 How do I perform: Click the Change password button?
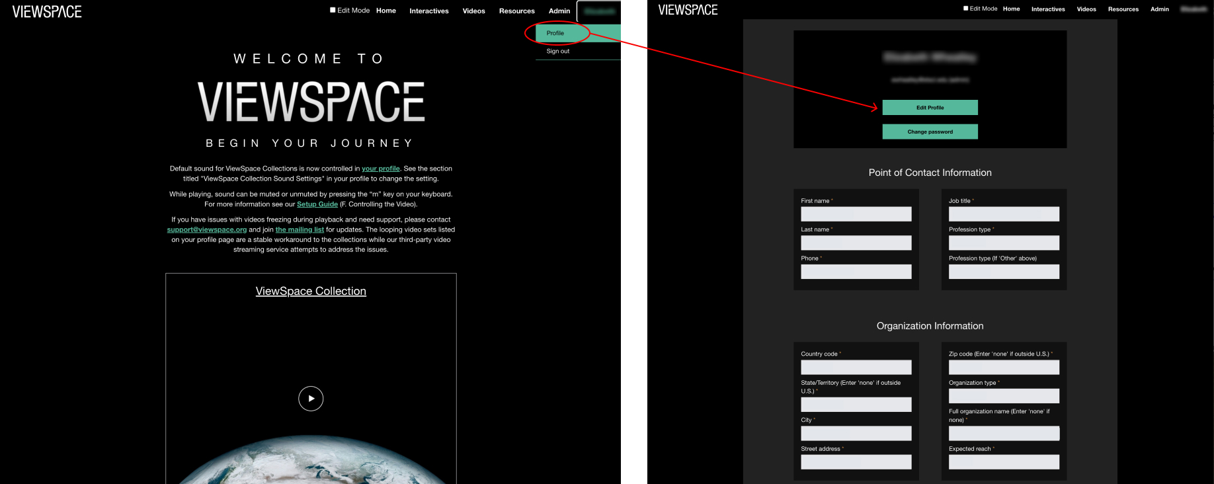930,132
